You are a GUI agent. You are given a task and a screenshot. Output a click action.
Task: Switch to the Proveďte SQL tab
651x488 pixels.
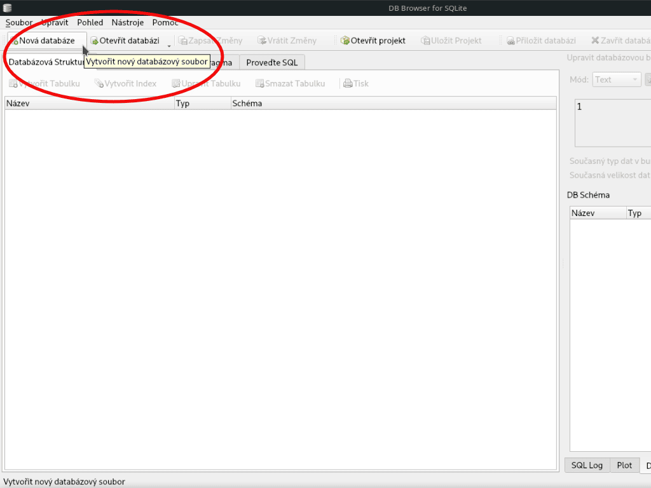click(272, 63)
